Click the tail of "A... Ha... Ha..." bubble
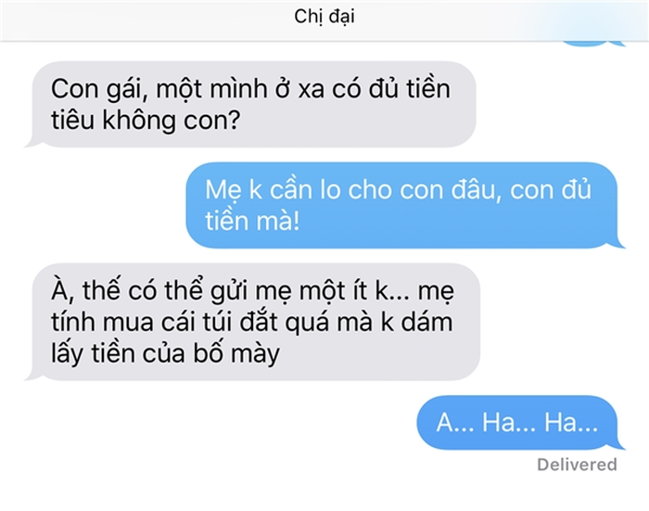Screen dimensions: 649x511 coord(618,443)
